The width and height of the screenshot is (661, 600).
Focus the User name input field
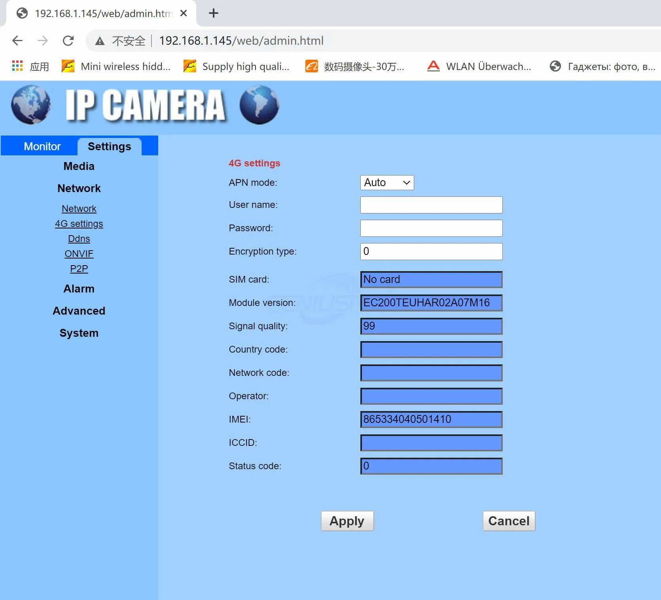[431, 205]
